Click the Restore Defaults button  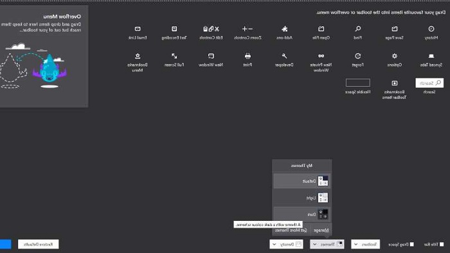pos(38,245)
